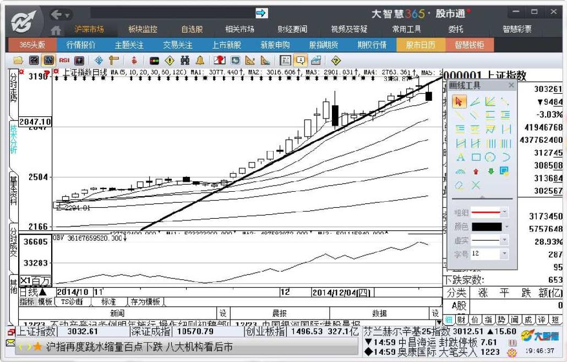Select the rectangle drawing tool
Image resolution: width=567 pixels, height=362 pixels.
coord(476,157)
